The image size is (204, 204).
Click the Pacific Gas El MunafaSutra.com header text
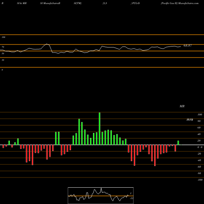(x=180, y=3)
